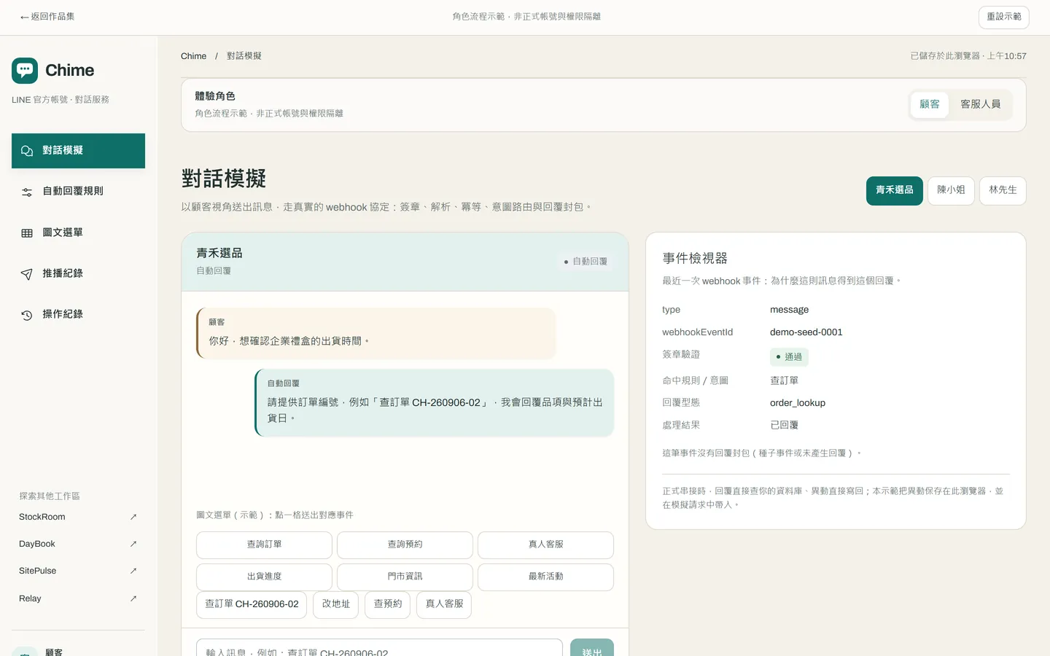Open the 操作紀錄 sidebar menu item

78,315
